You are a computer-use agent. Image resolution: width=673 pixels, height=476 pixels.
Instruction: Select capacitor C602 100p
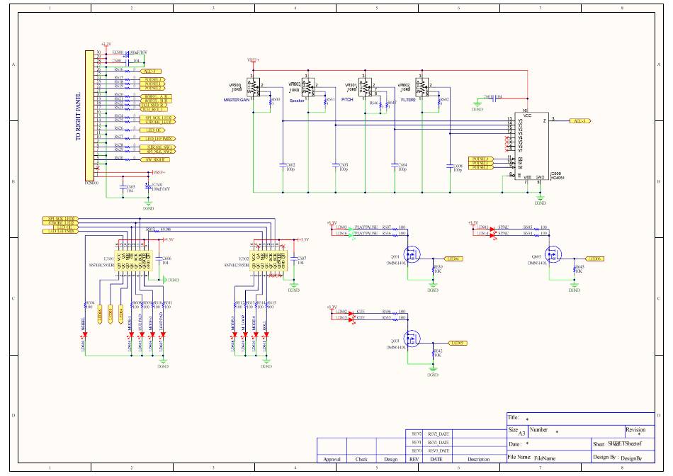pos(283,164)
